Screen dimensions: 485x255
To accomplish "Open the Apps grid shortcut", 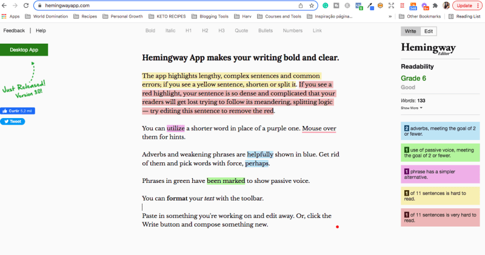I will 10,16.
